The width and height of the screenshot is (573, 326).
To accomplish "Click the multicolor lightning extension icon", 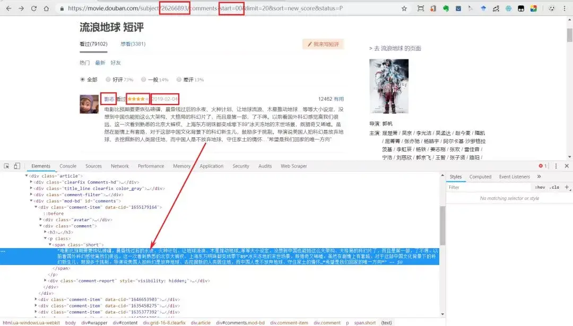I will pos(534,8).
